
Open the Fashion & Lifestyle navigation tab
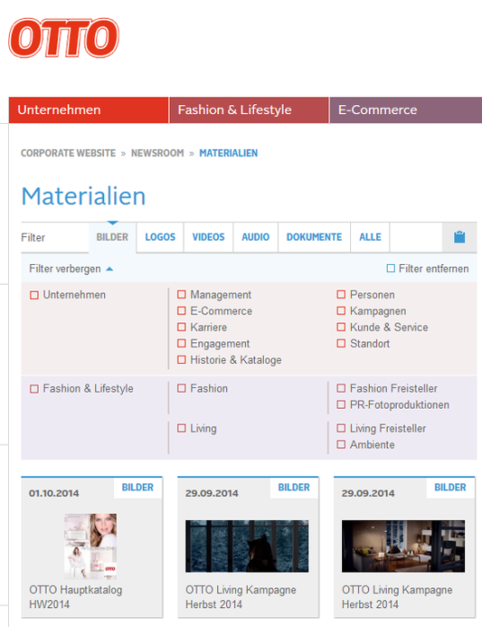point(249,110)
